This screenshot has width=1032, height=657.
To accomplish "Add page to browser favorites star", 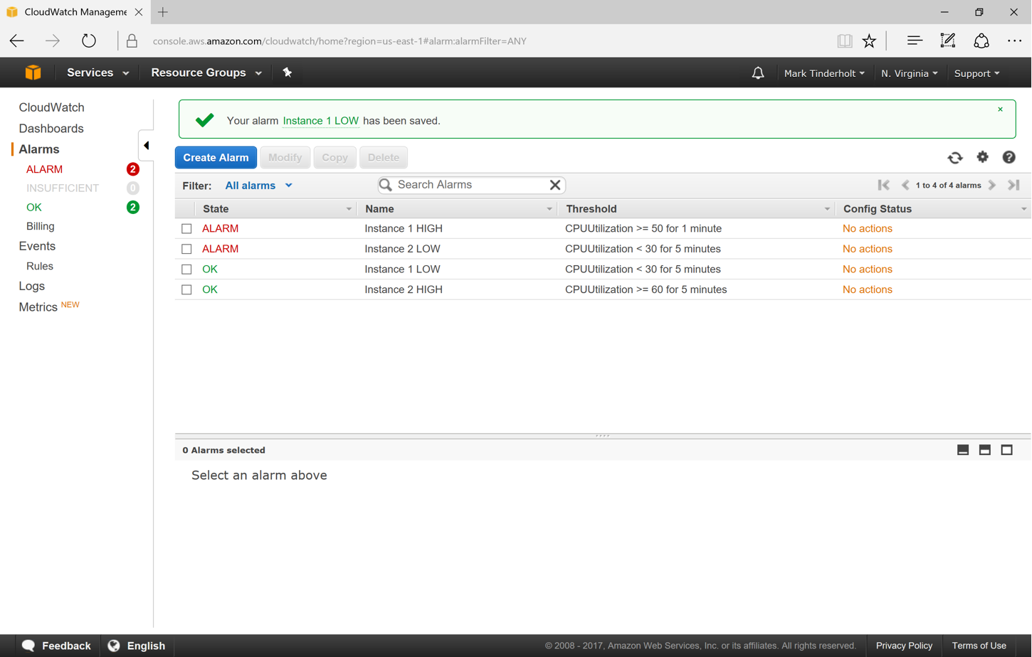I will pos(869,41).
